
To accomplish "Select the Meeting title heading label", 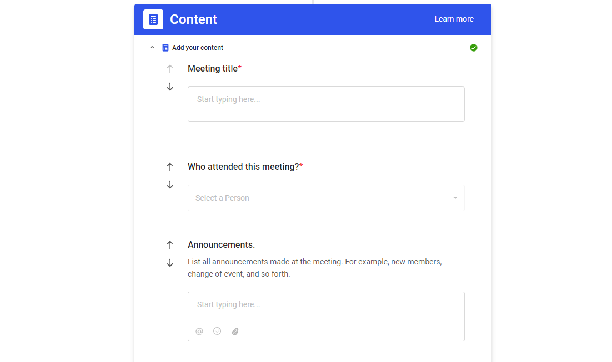I will [212, 68].
